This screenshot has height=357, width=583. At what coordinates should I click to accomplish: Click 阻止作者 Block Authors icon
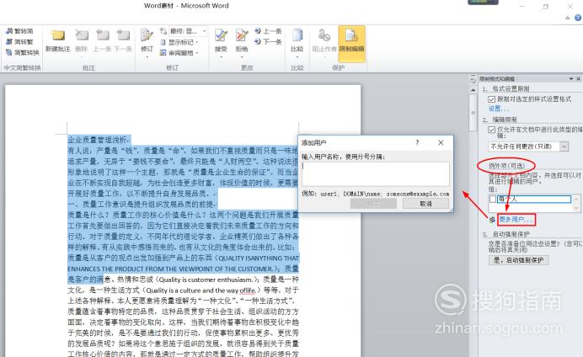[x=324, y=35]
